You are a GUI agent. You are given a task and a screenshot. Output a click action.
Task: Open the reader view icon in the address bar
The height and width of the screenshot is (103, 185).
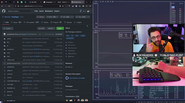tap(60, 6)
